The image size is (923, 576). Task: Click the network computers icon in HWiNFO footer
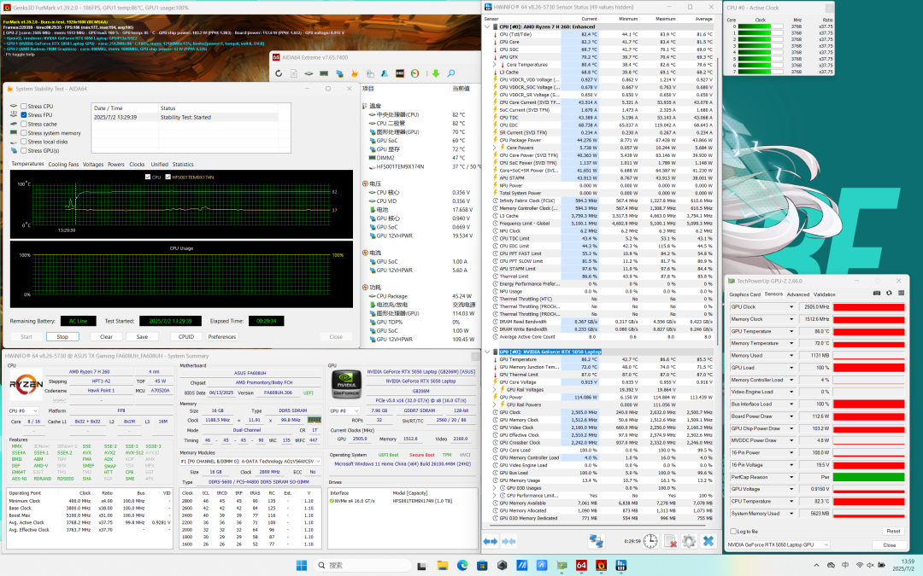point(597,541)
